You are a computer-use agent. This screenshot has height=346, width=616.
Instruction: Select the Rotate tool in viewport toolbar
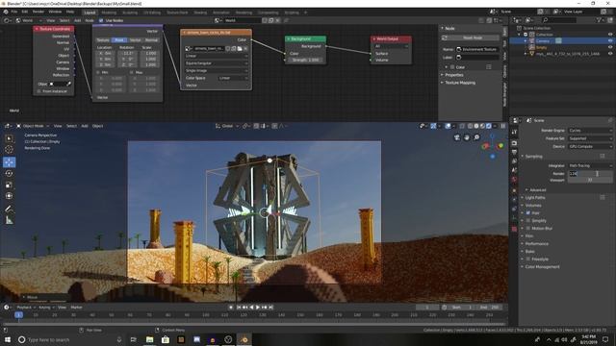point(9,173)
